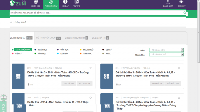This screenshot has height=112, width=200.
Task: Favorite the Nguyễn Quang Diêu exam star
Action: point(179,98)
